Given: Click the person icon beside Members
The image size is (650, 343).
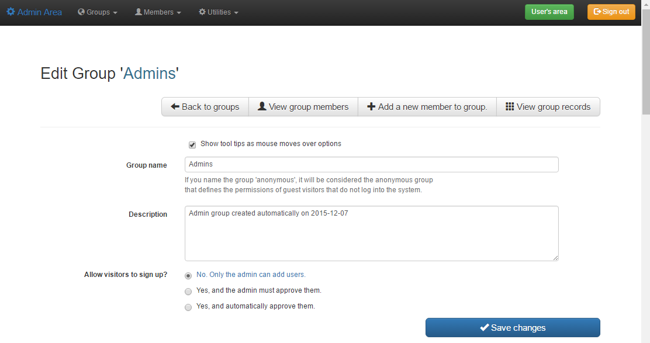Looking at the screenshot, I should tap(139, 12).
